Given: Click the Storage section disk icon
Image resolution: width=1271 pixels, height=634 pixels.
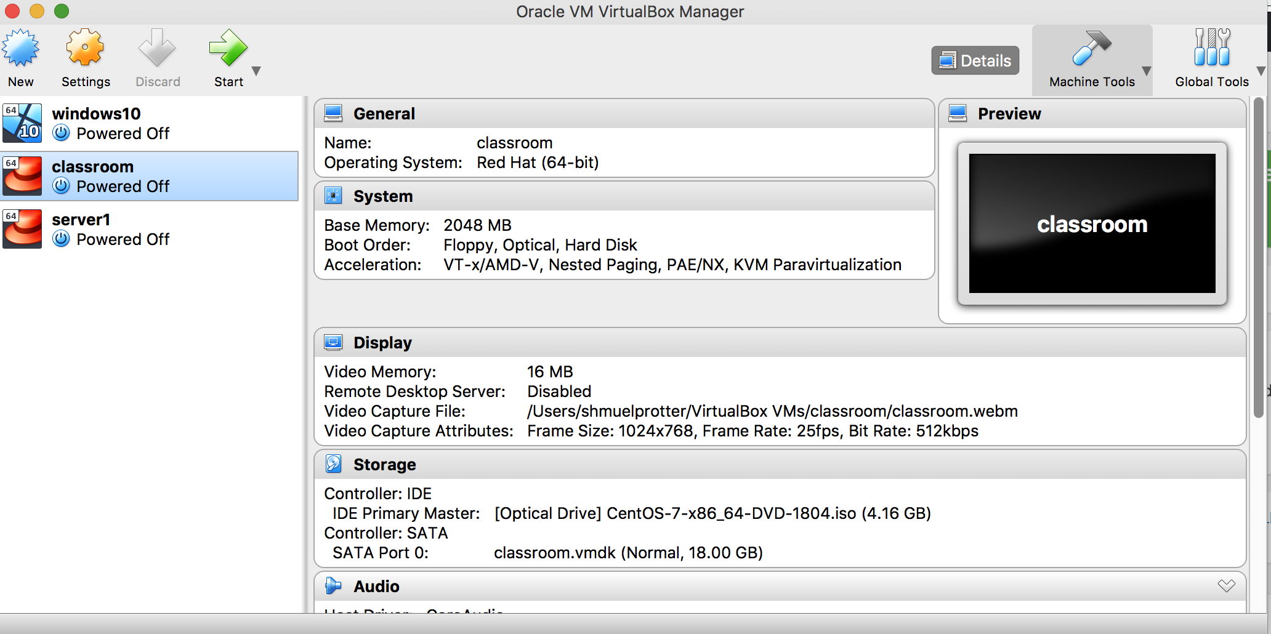Looking at the screenshot, I should (333, 463).
